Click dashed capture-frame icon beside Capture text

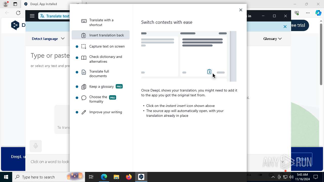point(84,47)
